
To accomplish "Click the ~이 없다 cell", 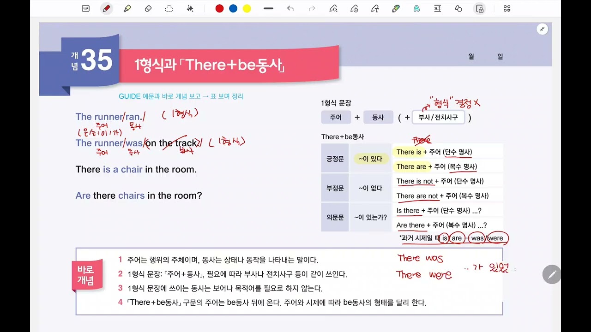I will tap(370, 188).
